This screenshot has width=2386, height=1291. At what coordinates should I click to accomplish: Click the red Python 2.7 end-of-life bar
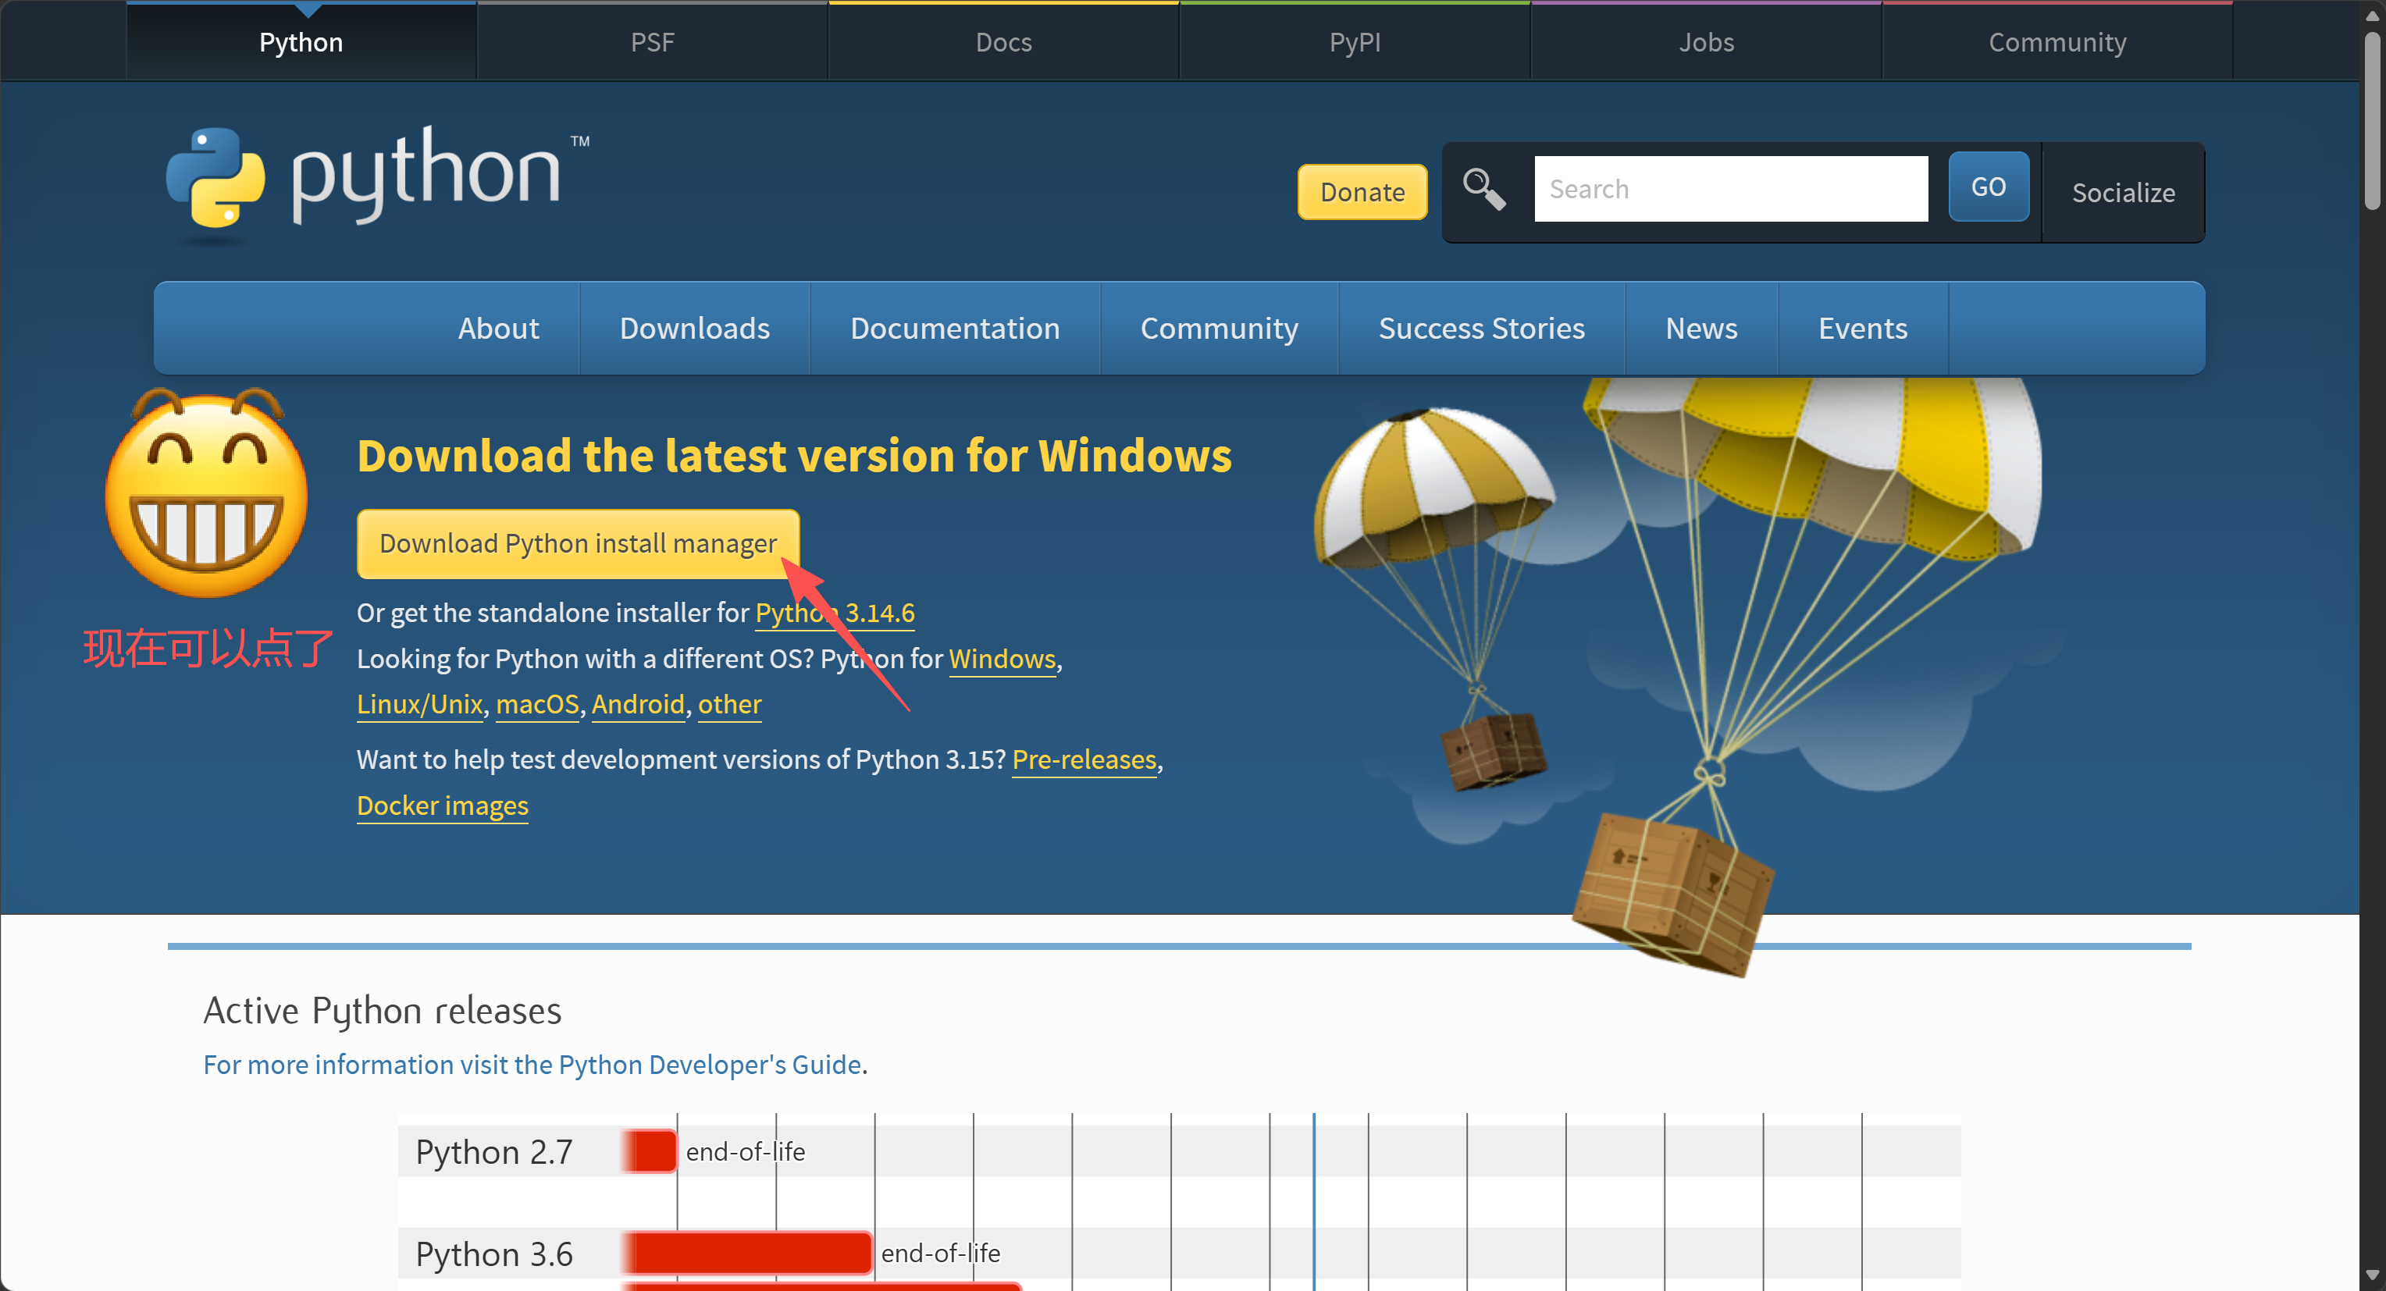point(650,1151)
